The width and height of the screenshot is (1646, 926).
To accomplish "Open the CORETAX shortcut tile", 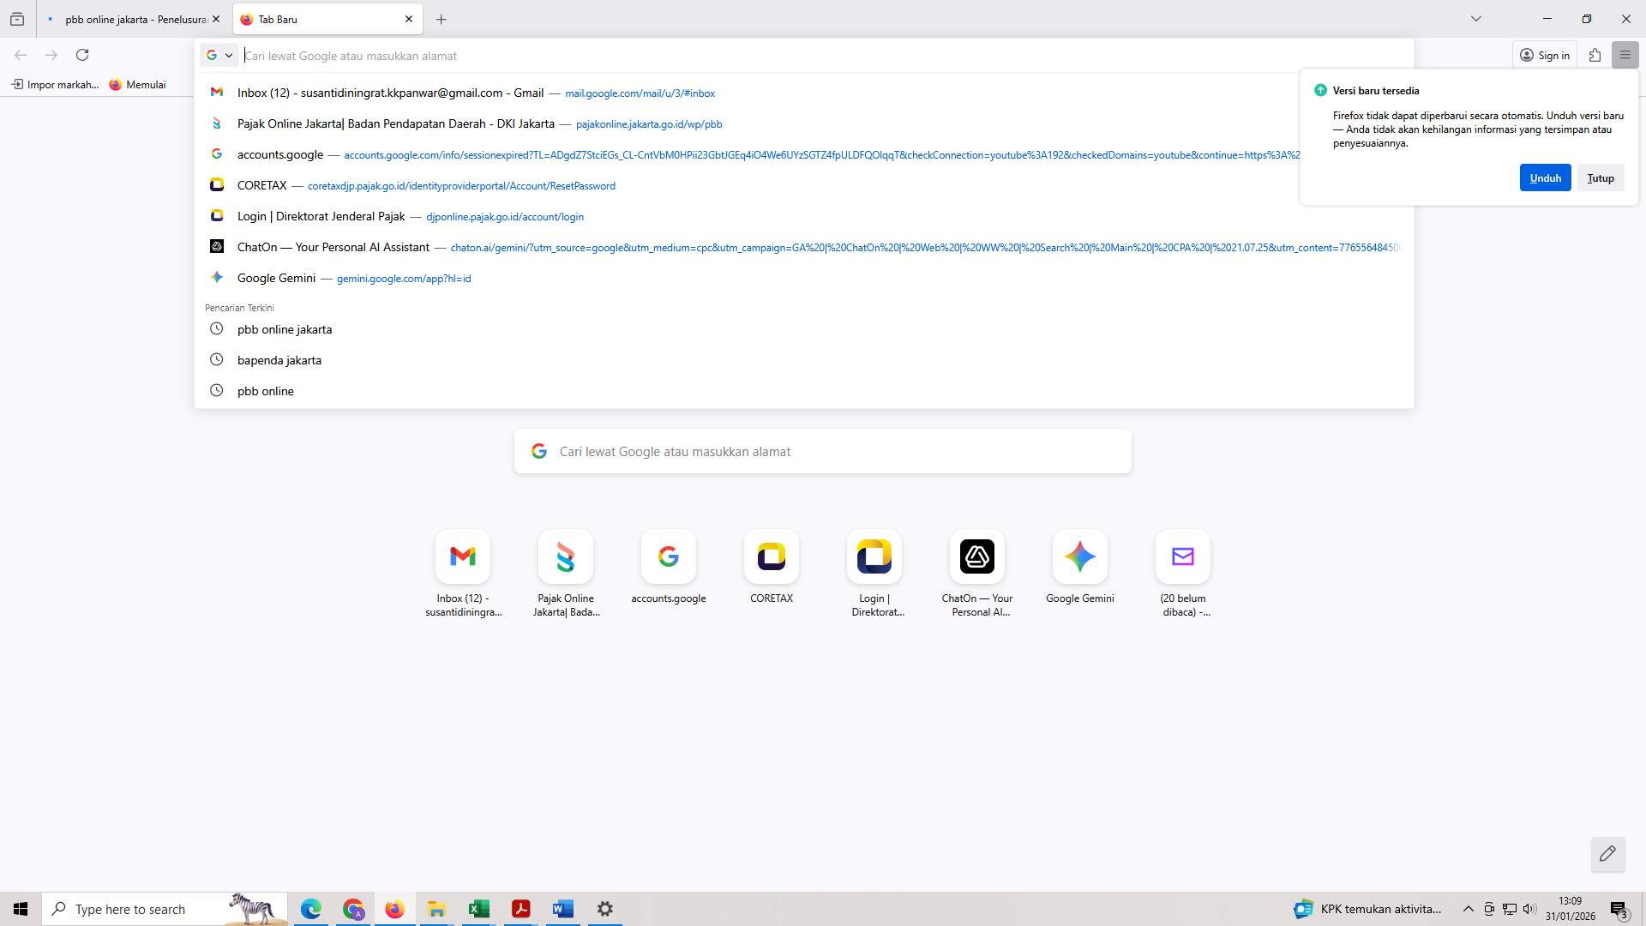I will 771,556.
